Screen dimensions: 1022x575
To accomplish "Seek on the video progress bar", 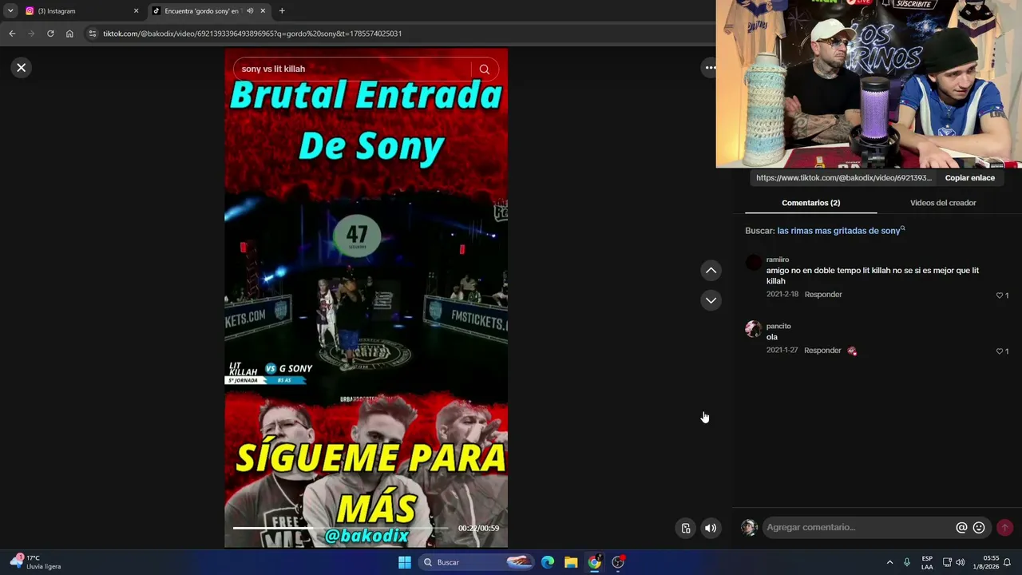I will [341, 528].
